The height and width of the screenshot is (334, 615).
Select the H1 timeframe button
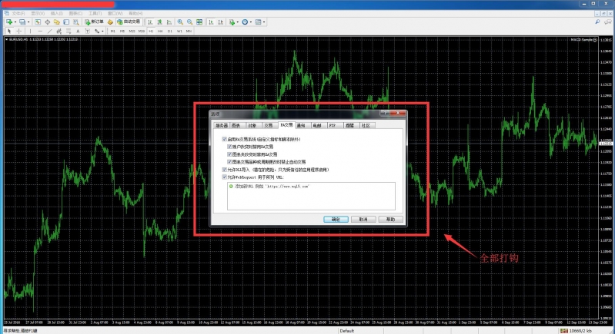149,31
